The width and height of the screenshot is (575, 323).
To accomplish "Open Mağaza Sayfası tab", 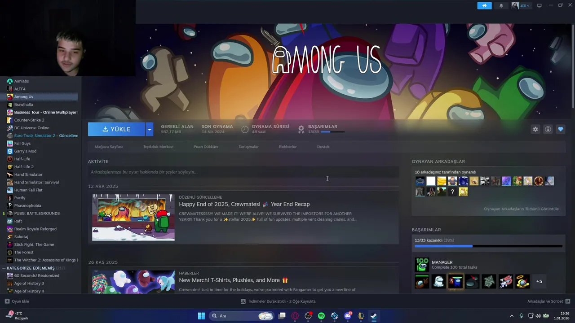I will click(x=108, y=147).
